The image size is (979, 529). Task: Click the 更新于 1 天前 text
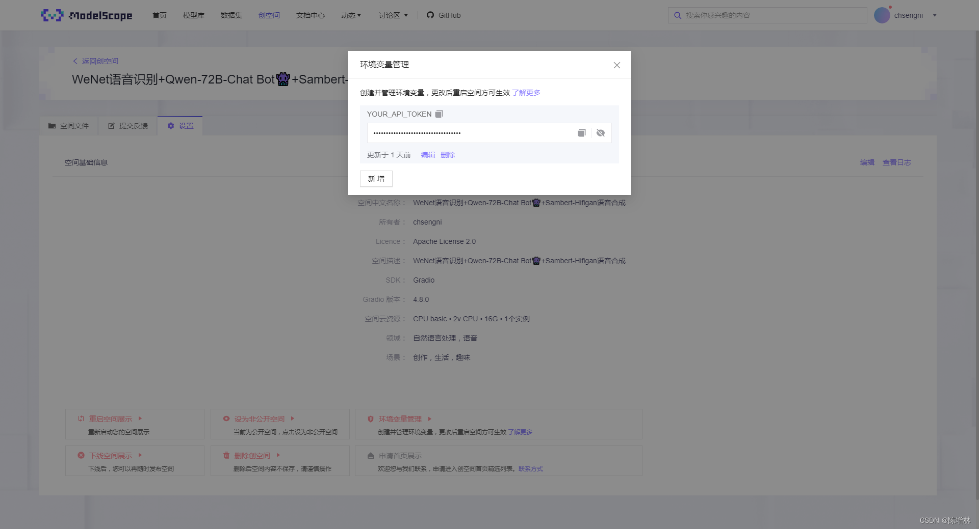[x=389, y=155]
